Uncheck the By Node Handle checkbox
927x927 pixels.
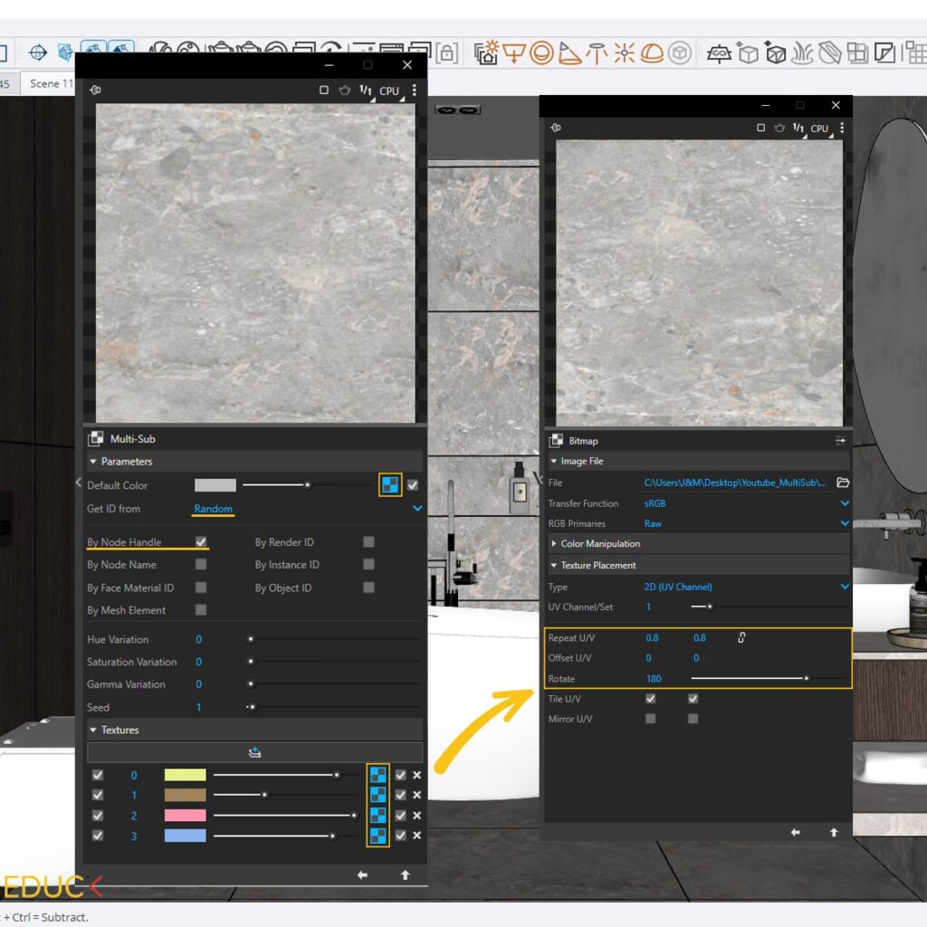tap(201, 542)
